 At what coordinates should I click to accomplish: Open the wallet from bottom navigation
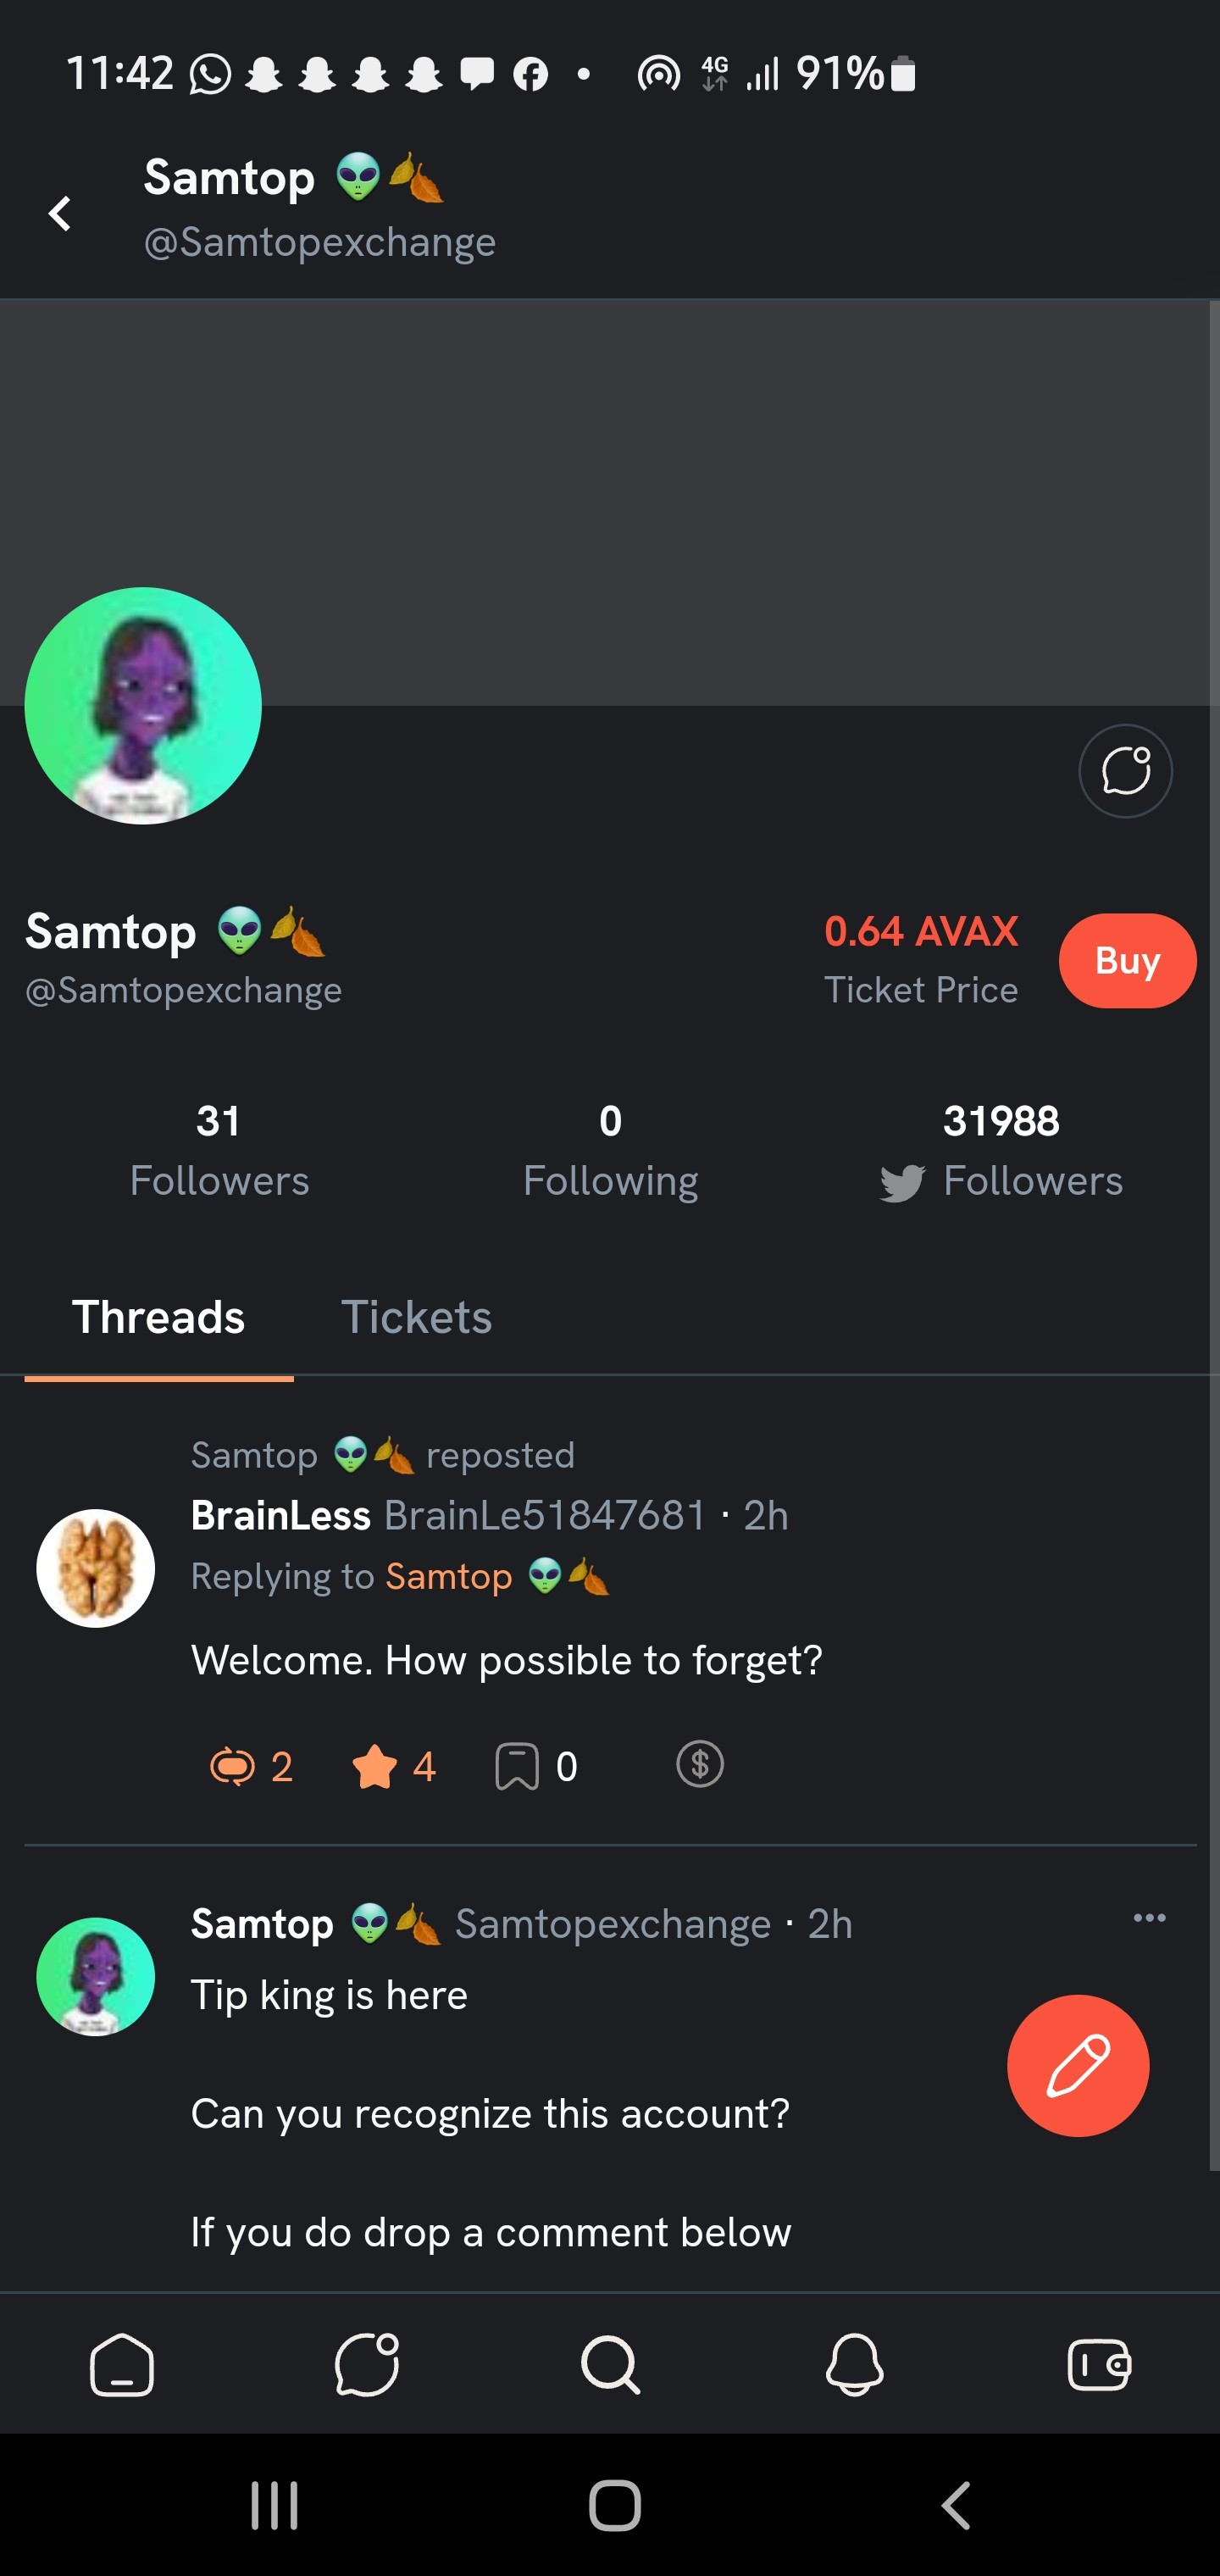[x=1098, y=2365]
